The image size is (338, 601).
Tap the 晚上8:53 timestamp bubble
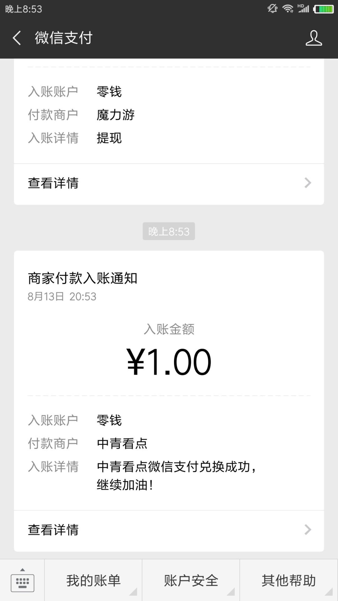coord(169,231)
